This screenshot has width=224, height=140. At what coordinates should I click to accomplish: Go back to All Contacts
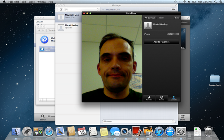(x=150, y=18)
